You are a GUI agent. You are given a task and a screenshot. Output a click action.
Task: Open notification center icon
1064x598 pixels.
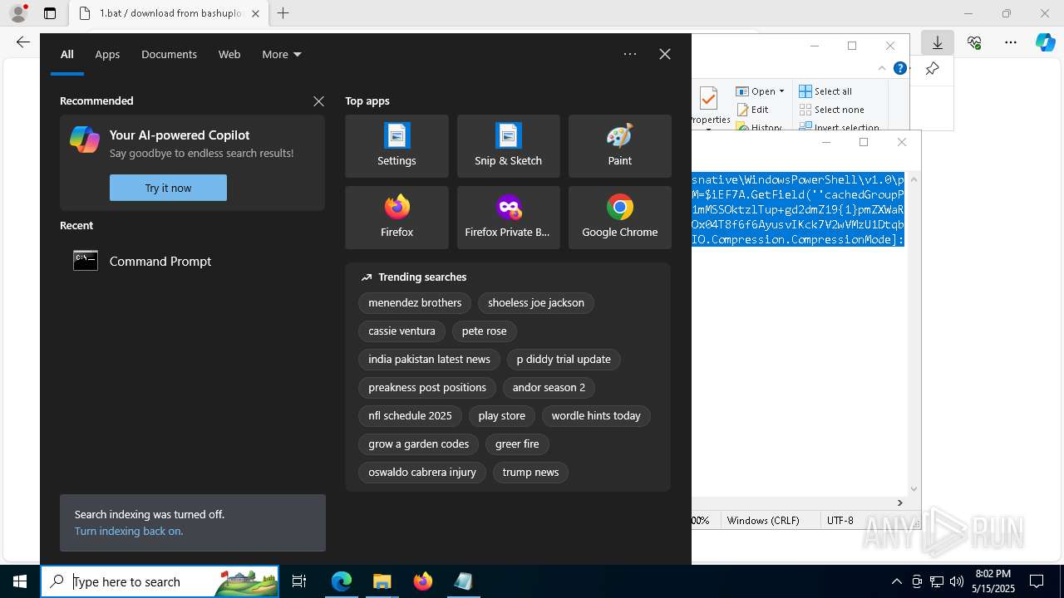1037,581
